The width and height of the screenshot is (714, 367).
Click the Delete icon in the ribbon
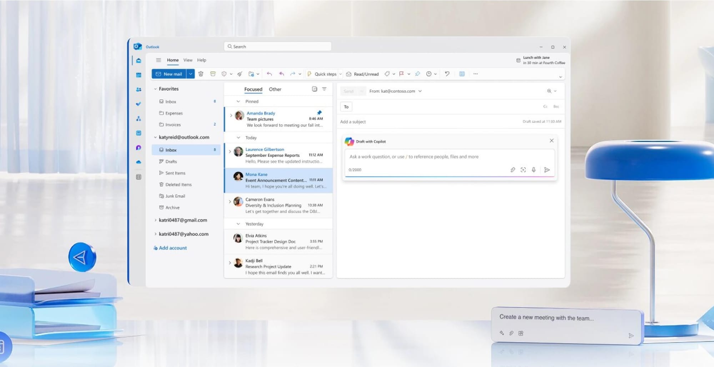click(x=201, y=74)
